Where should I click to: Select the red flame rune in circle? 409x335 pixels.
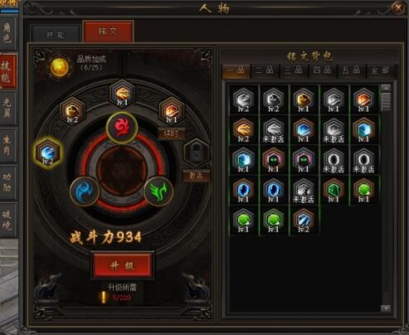[x=122, y=127]
